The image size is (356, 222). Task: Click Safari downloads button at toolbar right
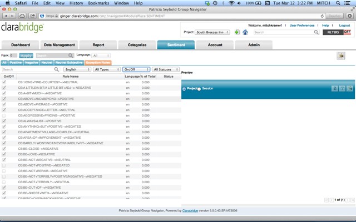coord(350,16)
